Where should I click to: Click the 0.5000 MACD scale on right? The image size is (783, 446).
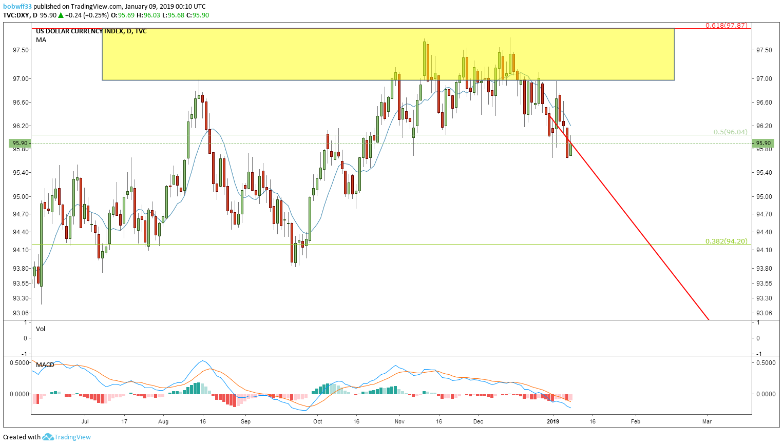pos(766,362)
